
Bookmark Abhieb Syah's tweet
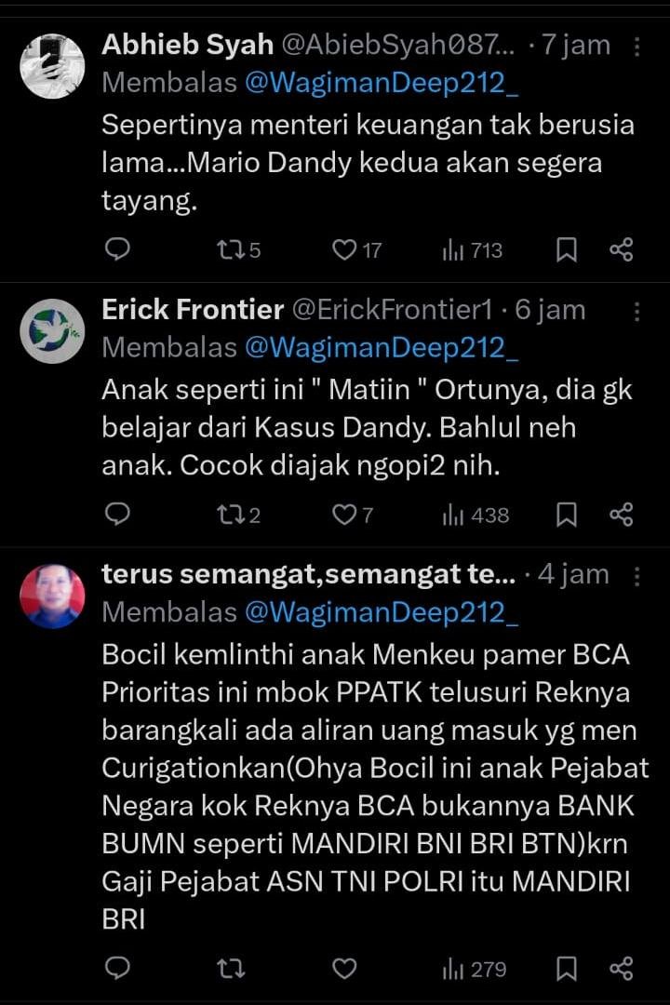tap(567, 249)
